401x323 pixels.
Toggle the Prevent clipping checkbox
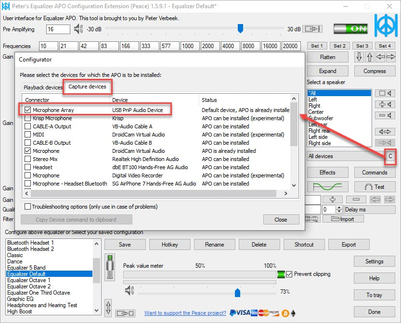(289, 274)
